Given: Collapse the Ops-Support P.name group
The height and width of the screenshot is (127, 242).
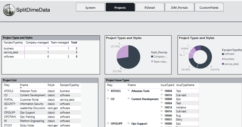Looking at the screenshot, I should (129, 123).
